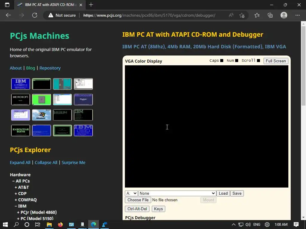The width and height of the screenshot is (306, 229).
Task: Open the Read aloud icon in address bar
Action: pyautogui.click(x=231, y=15)
